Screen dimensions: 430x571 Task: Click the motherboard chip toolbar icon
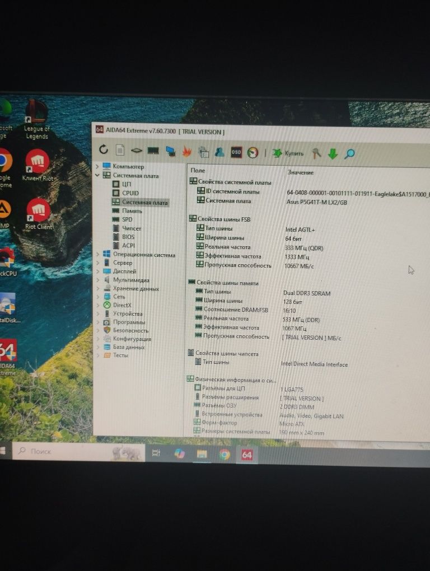click(x=136, y=151)
